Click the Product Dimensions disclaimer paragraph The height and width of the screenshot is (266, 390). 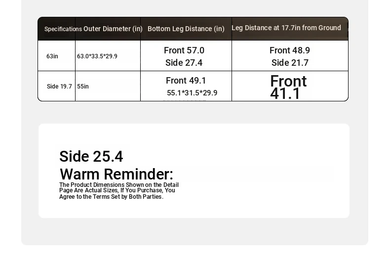pyautogui.click(x=119, y=191)
